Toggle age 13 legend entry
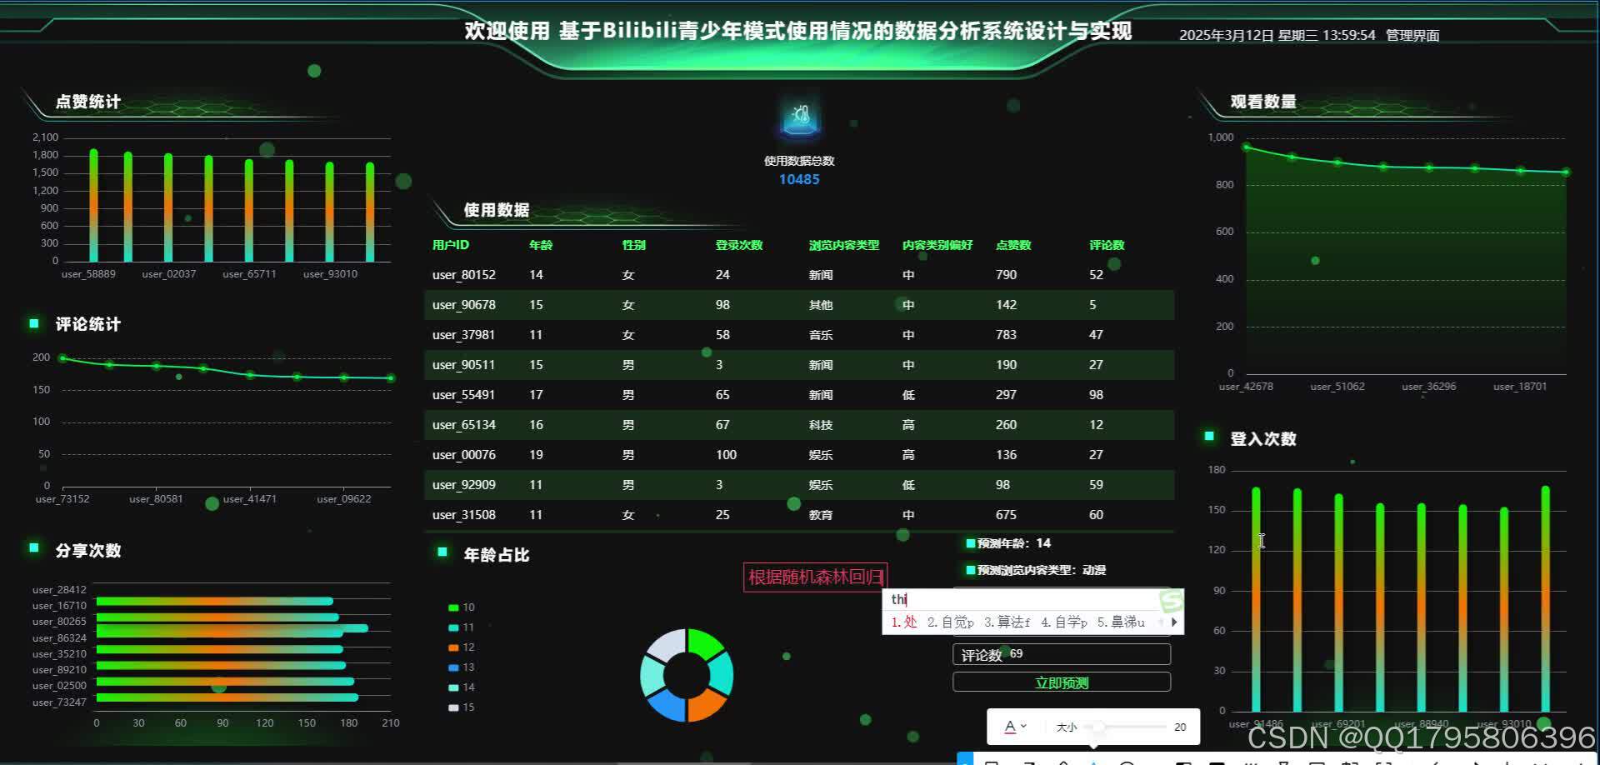This screenshot has height=765, width=1600. (461, 667)
